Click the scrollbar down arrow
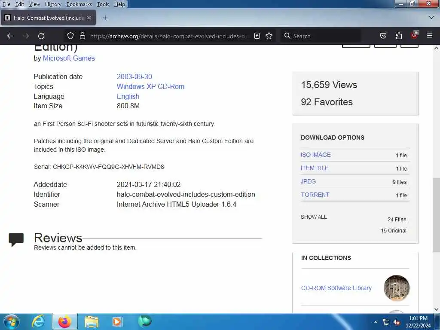 tap(436, 309)
